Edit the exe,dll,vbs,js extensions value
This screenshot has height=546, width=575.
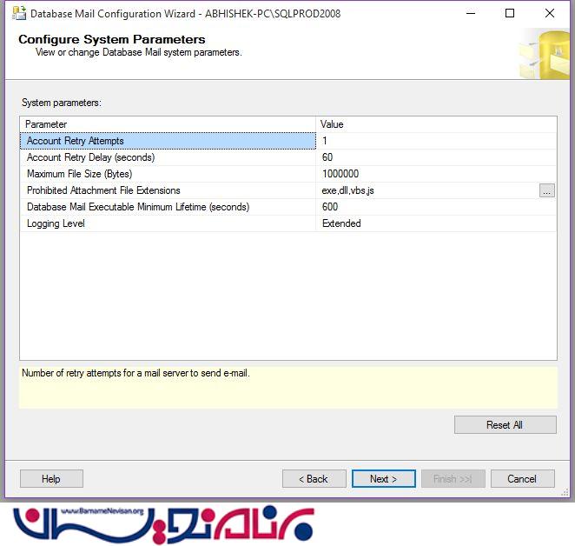point(427,190)
